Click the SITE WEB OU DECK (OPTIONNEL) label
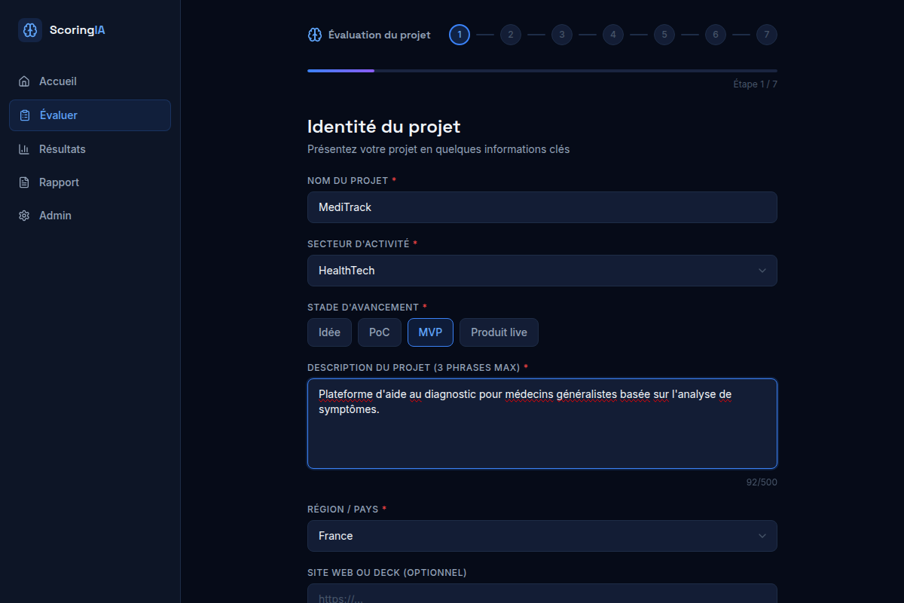 click(x=387, y=573)
